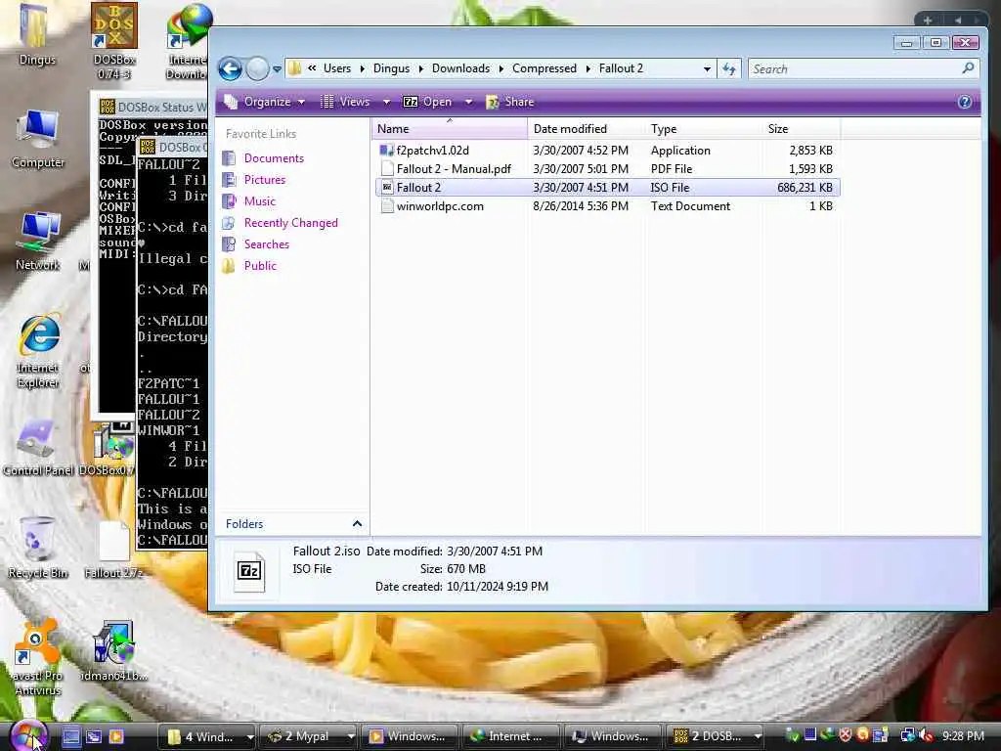Select the Fallout 2 - Manual.pdf file

pos(454,168)
